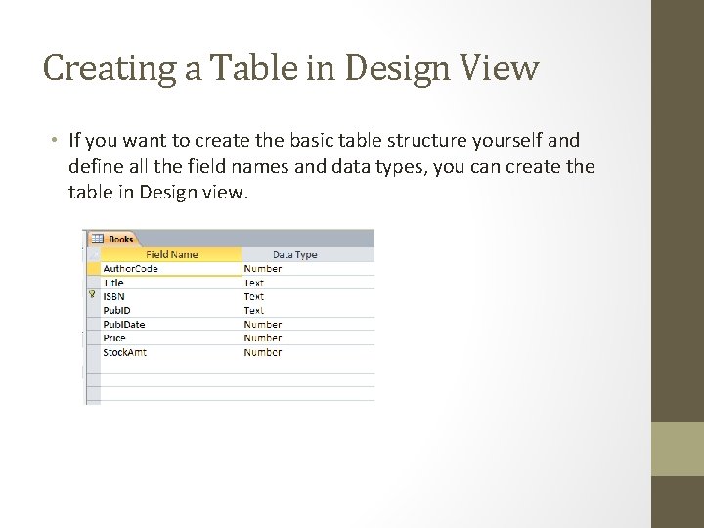Click the Field Name column header
The image size is (704, 528).
pyautogui.click(x=171, y=254)
